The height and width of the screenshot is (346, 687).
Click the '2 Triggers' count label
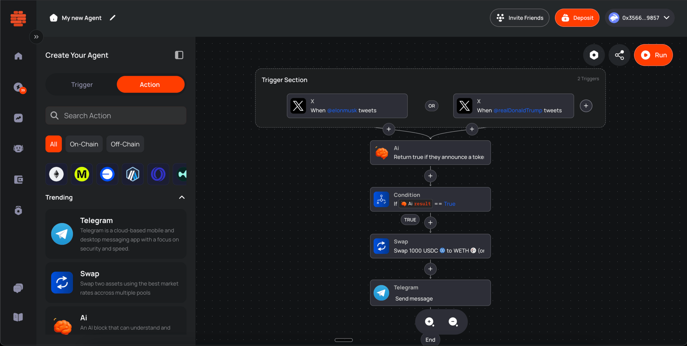pyautogui.click(x=588, y=79)
